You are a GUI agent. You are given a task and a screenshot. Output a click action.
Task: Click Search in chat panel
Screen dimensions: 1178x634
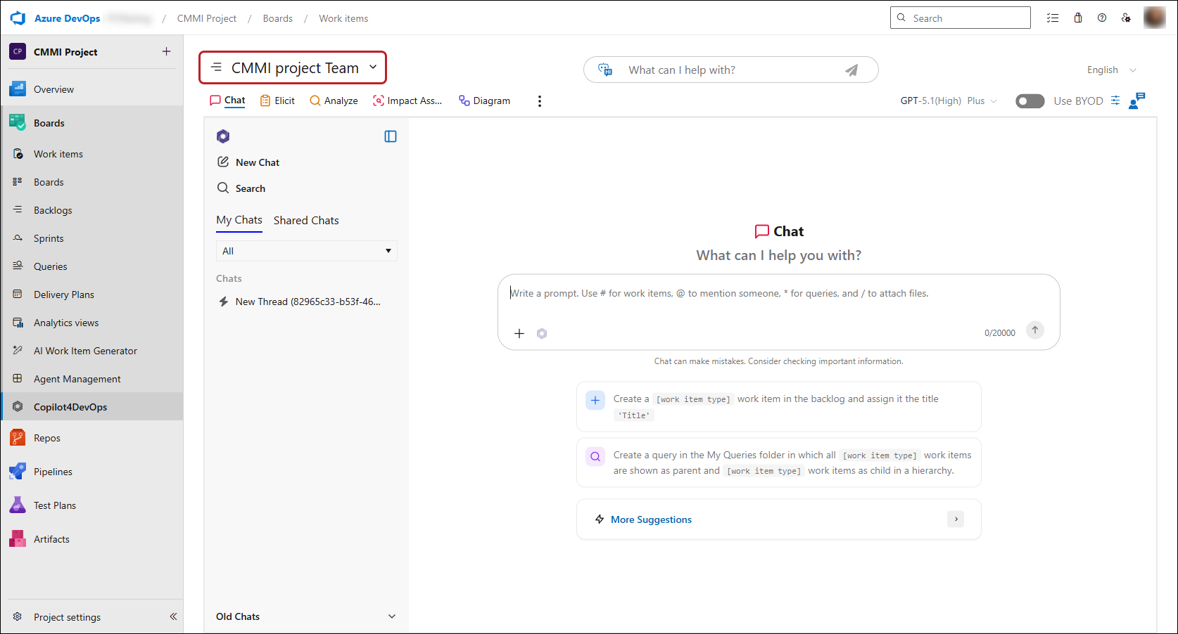point(241,188)
